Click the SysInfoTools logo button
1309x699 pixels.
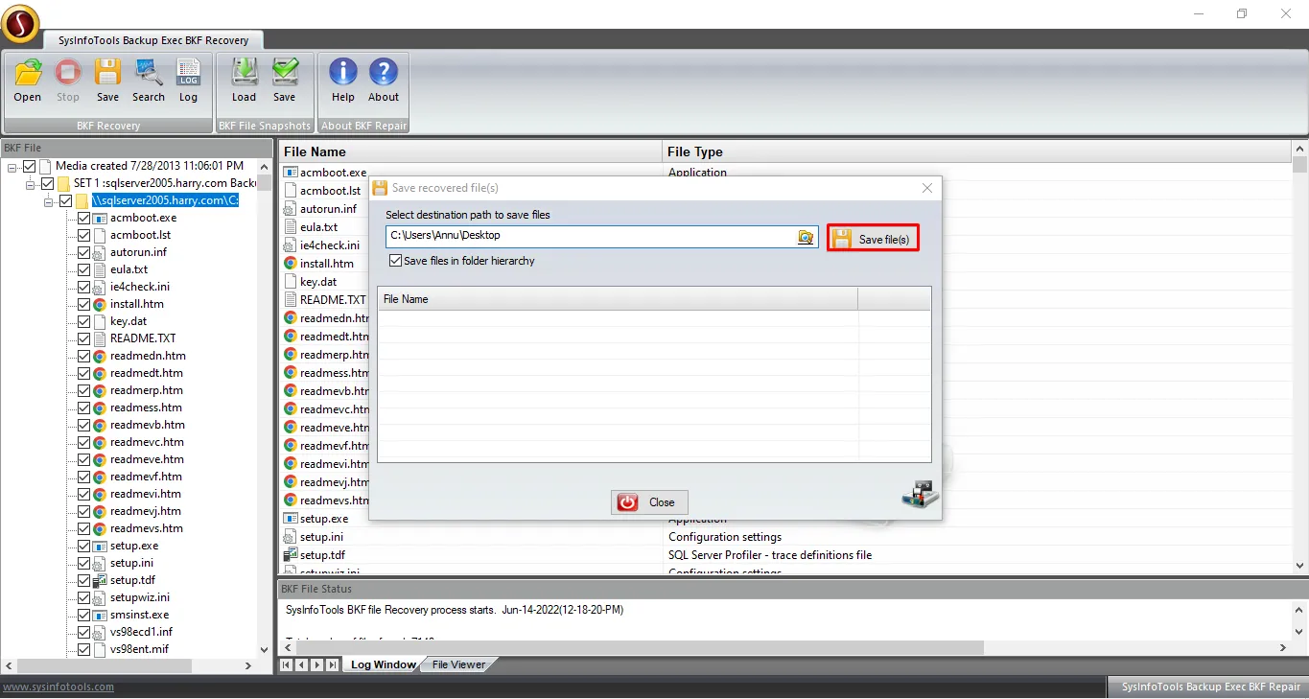tap(21, 24)
